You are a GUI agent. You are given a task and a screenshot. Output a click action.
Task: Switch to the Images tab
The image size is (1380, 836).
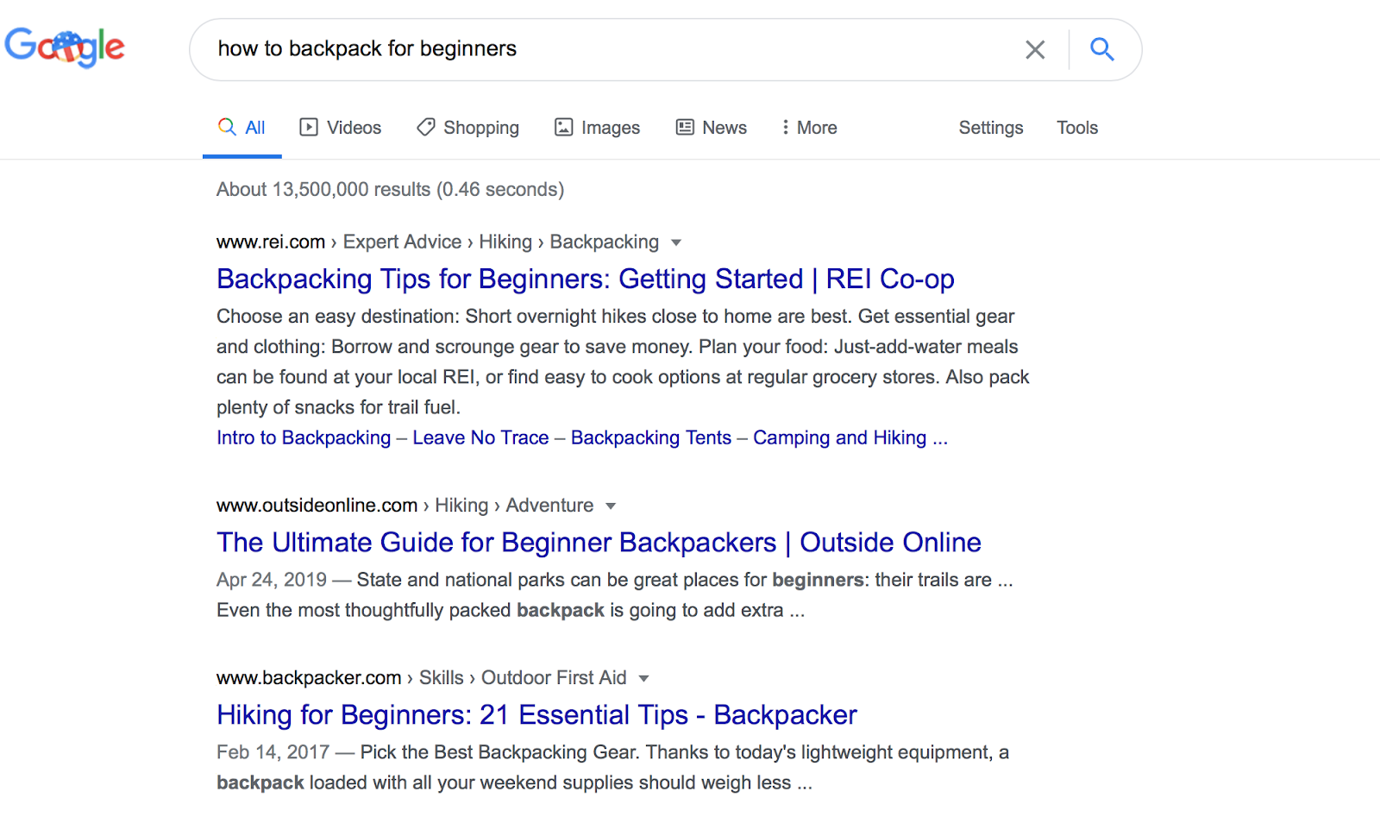pyautogui.click(x=597, y=128)
